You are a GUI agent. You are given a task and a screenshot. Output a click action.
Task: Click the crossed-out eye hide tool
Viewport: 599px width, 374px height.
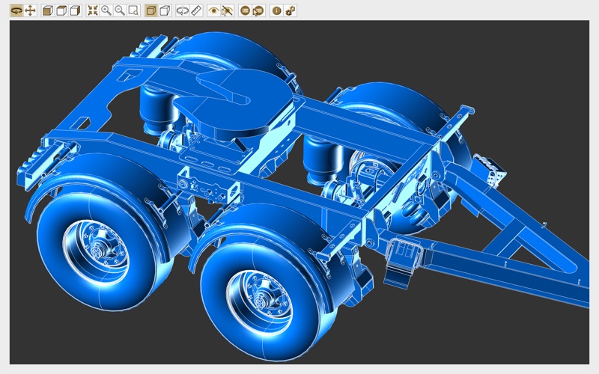pyautogui.click(x=228, y=10)
